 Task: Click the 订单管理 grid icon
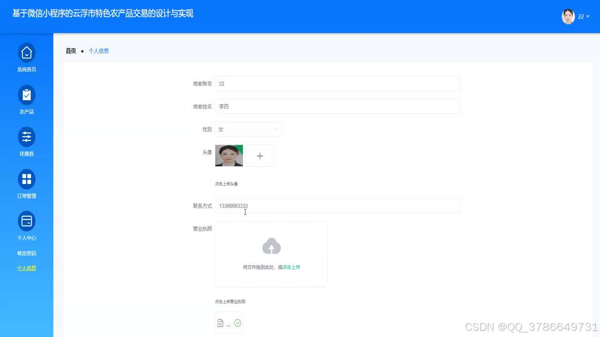[27, 179]
